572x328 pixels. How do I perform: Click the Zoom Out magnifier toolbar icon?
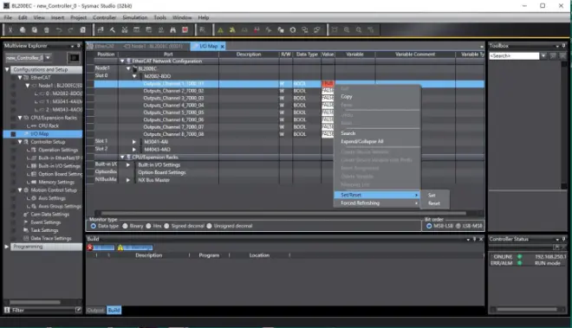point(359,30)
